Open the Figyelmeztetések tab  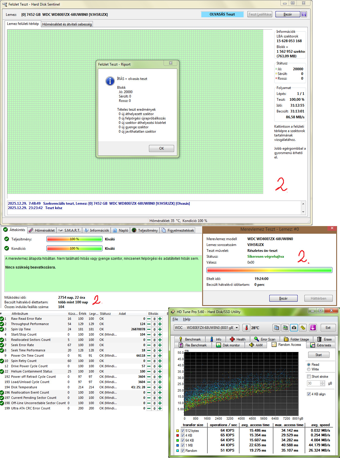coord(178,230)
